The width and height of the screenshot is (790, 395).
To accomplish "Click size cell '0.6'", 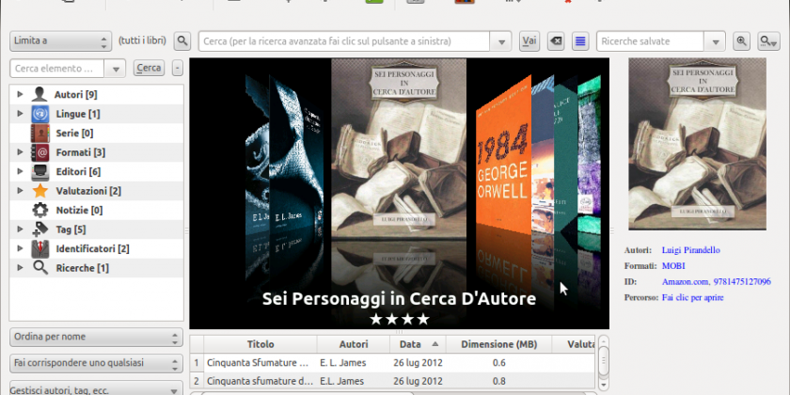I will [499, 363].
